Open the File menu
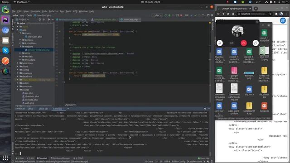This screenshot has width=290, height=163. pos(14,11)
